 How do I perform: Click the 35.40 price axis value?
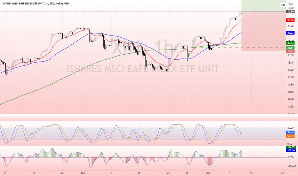[x=290, y=63]
